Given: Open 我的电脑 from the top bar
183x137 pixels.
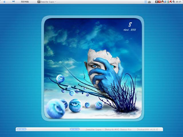Looking at the screenshot, I should [25, 2].
